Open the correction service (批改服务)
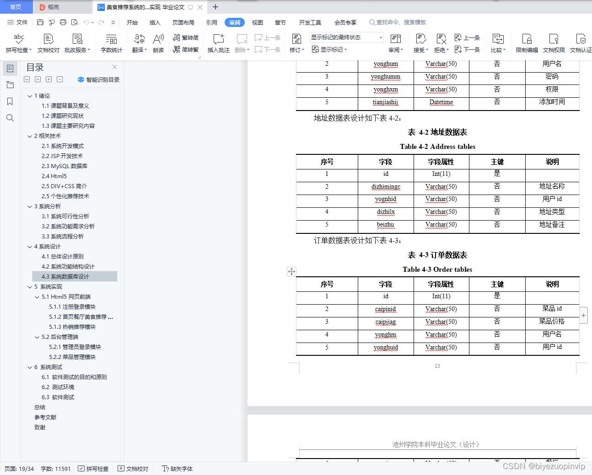This screenshot has width=592, height=475. (x=77, y=43)
